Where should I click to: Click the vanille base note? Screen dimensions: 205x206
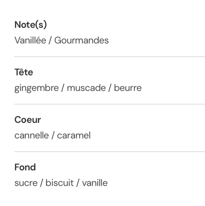[95, 183]
